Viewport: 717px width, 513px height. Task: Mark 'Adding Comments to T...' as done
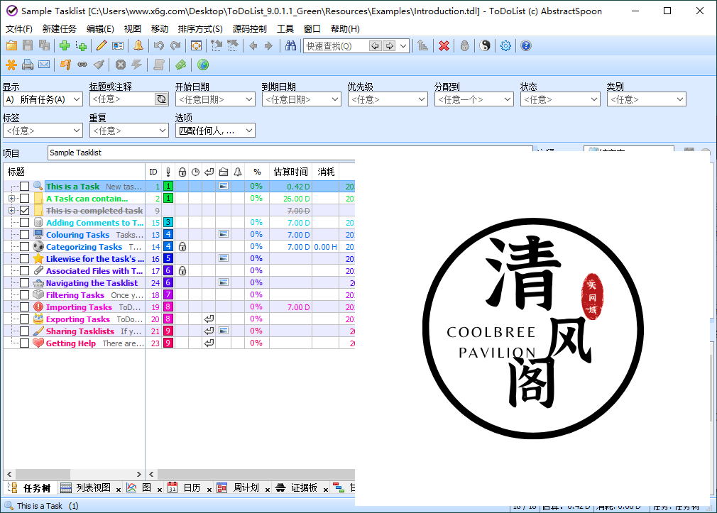pyautogui.click(x=25, y=223)
